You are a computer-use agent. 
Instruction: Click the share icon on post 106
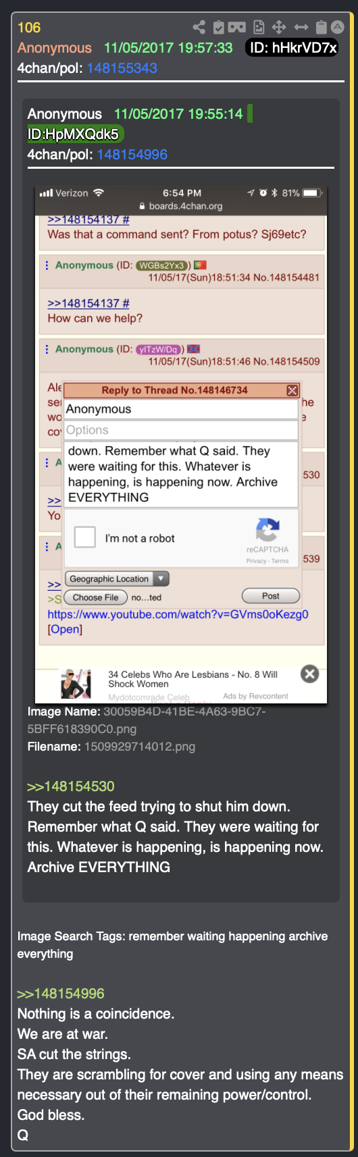pyautogui.click(x=199, y=27)
